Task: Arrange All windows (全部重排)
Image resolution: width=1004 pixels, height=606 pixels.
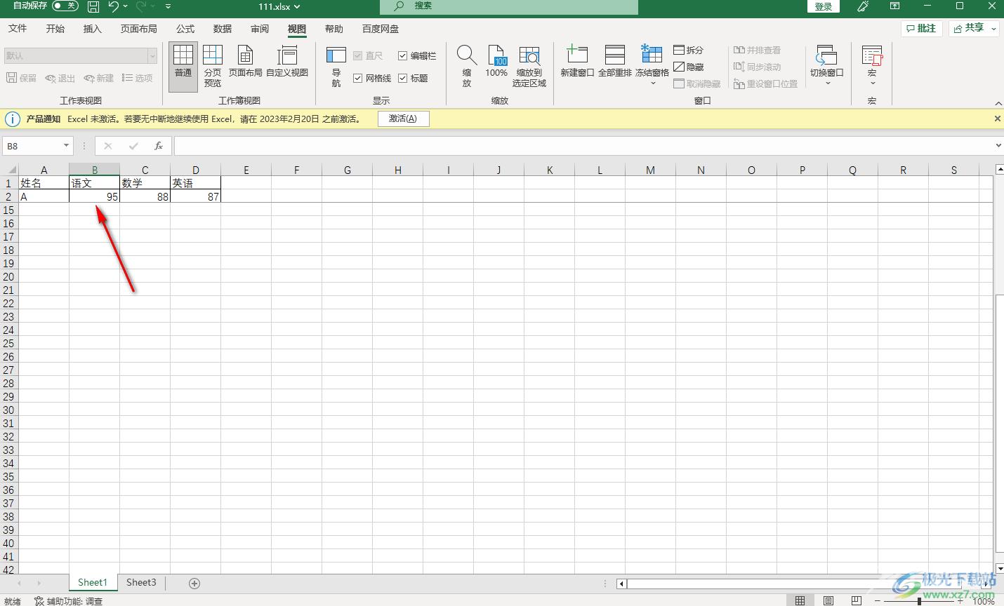Action: click(615, 60)
